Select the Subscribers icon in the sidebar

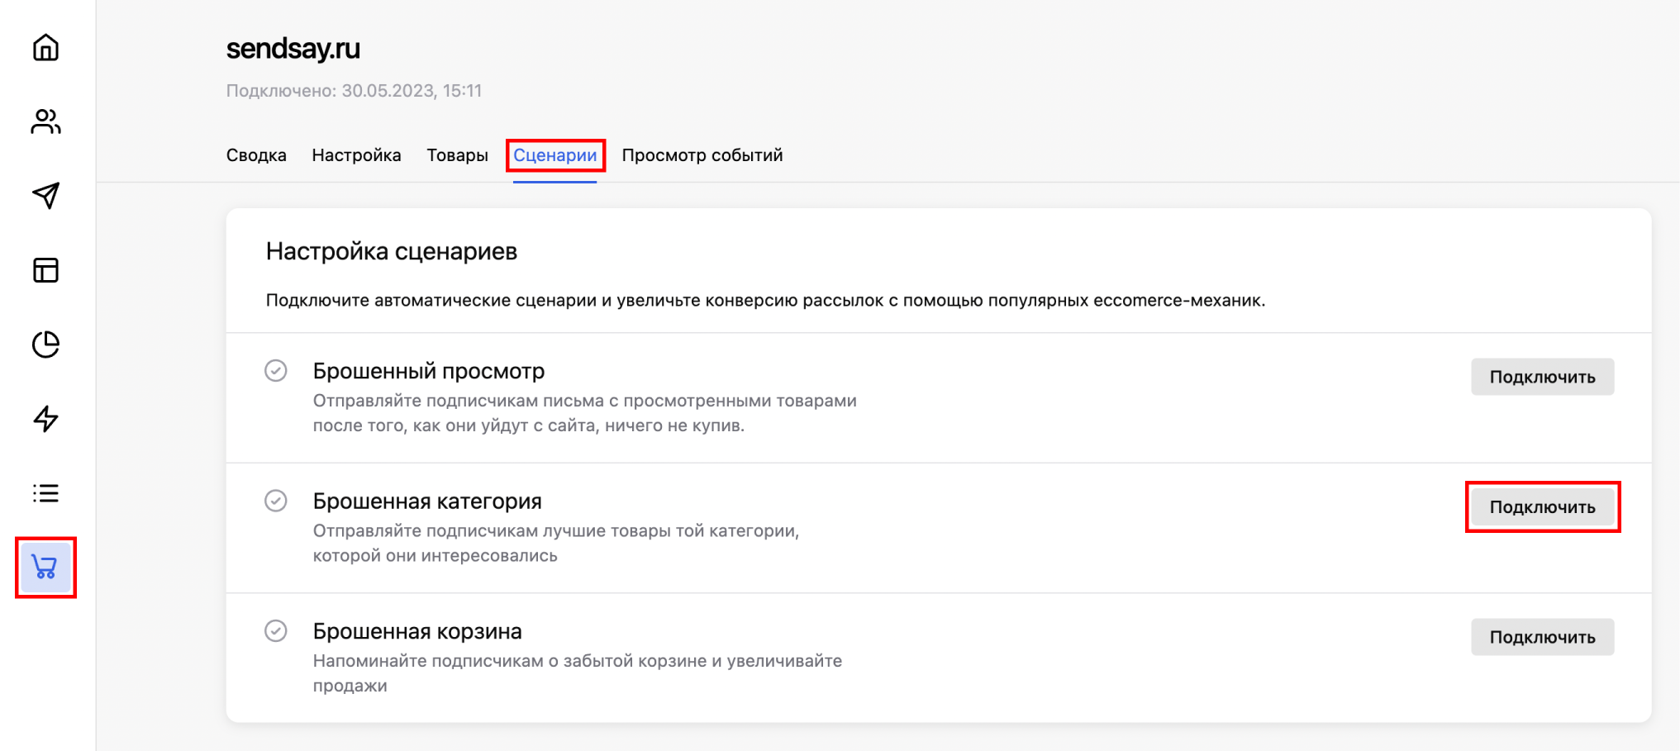click(x=45, y=122)
